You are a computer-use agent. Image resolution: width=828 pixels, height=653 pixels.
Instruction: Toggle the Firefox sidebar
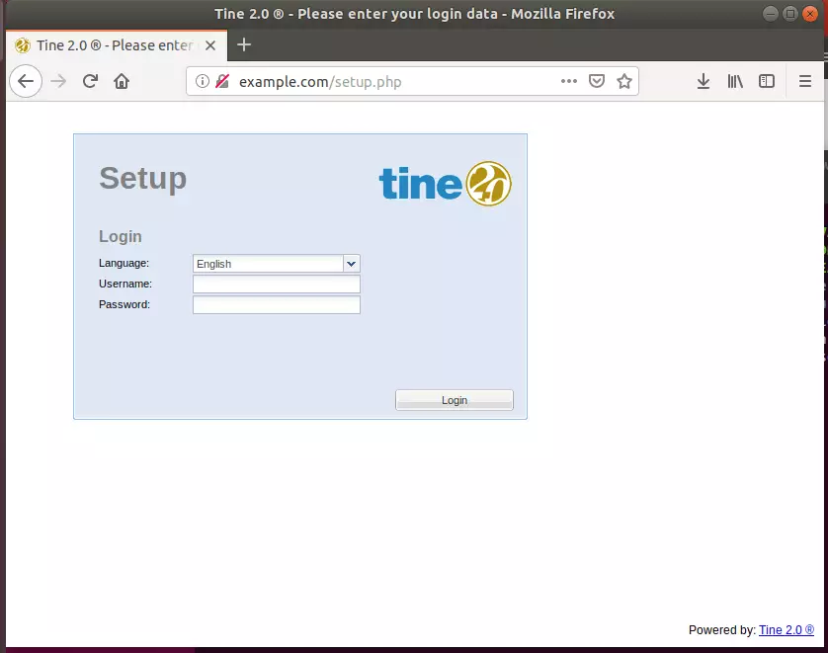click(766, 81)
